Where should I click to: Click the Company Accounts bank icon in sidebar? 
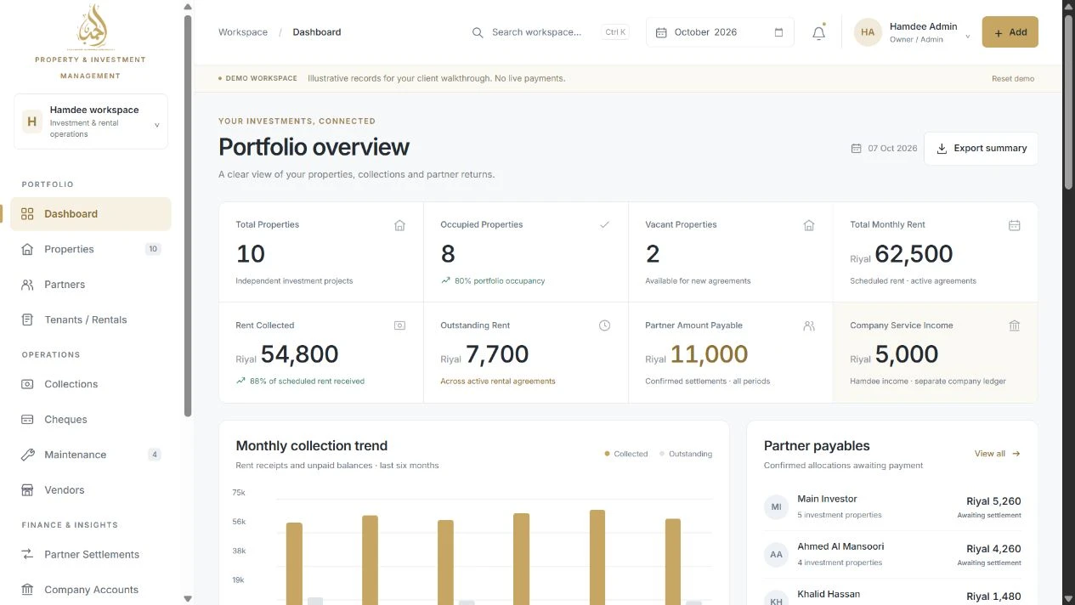[27, 590]
